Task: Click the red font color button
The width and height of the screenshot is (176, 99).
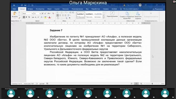Action: 50,17
